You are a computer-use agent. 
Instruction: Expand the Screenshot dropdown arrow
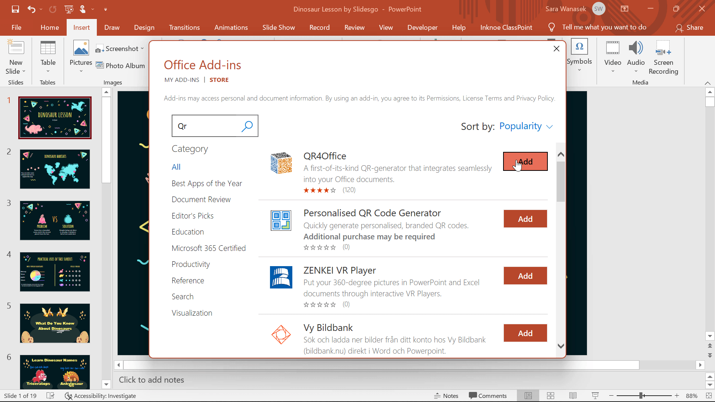tap(142, 48)
